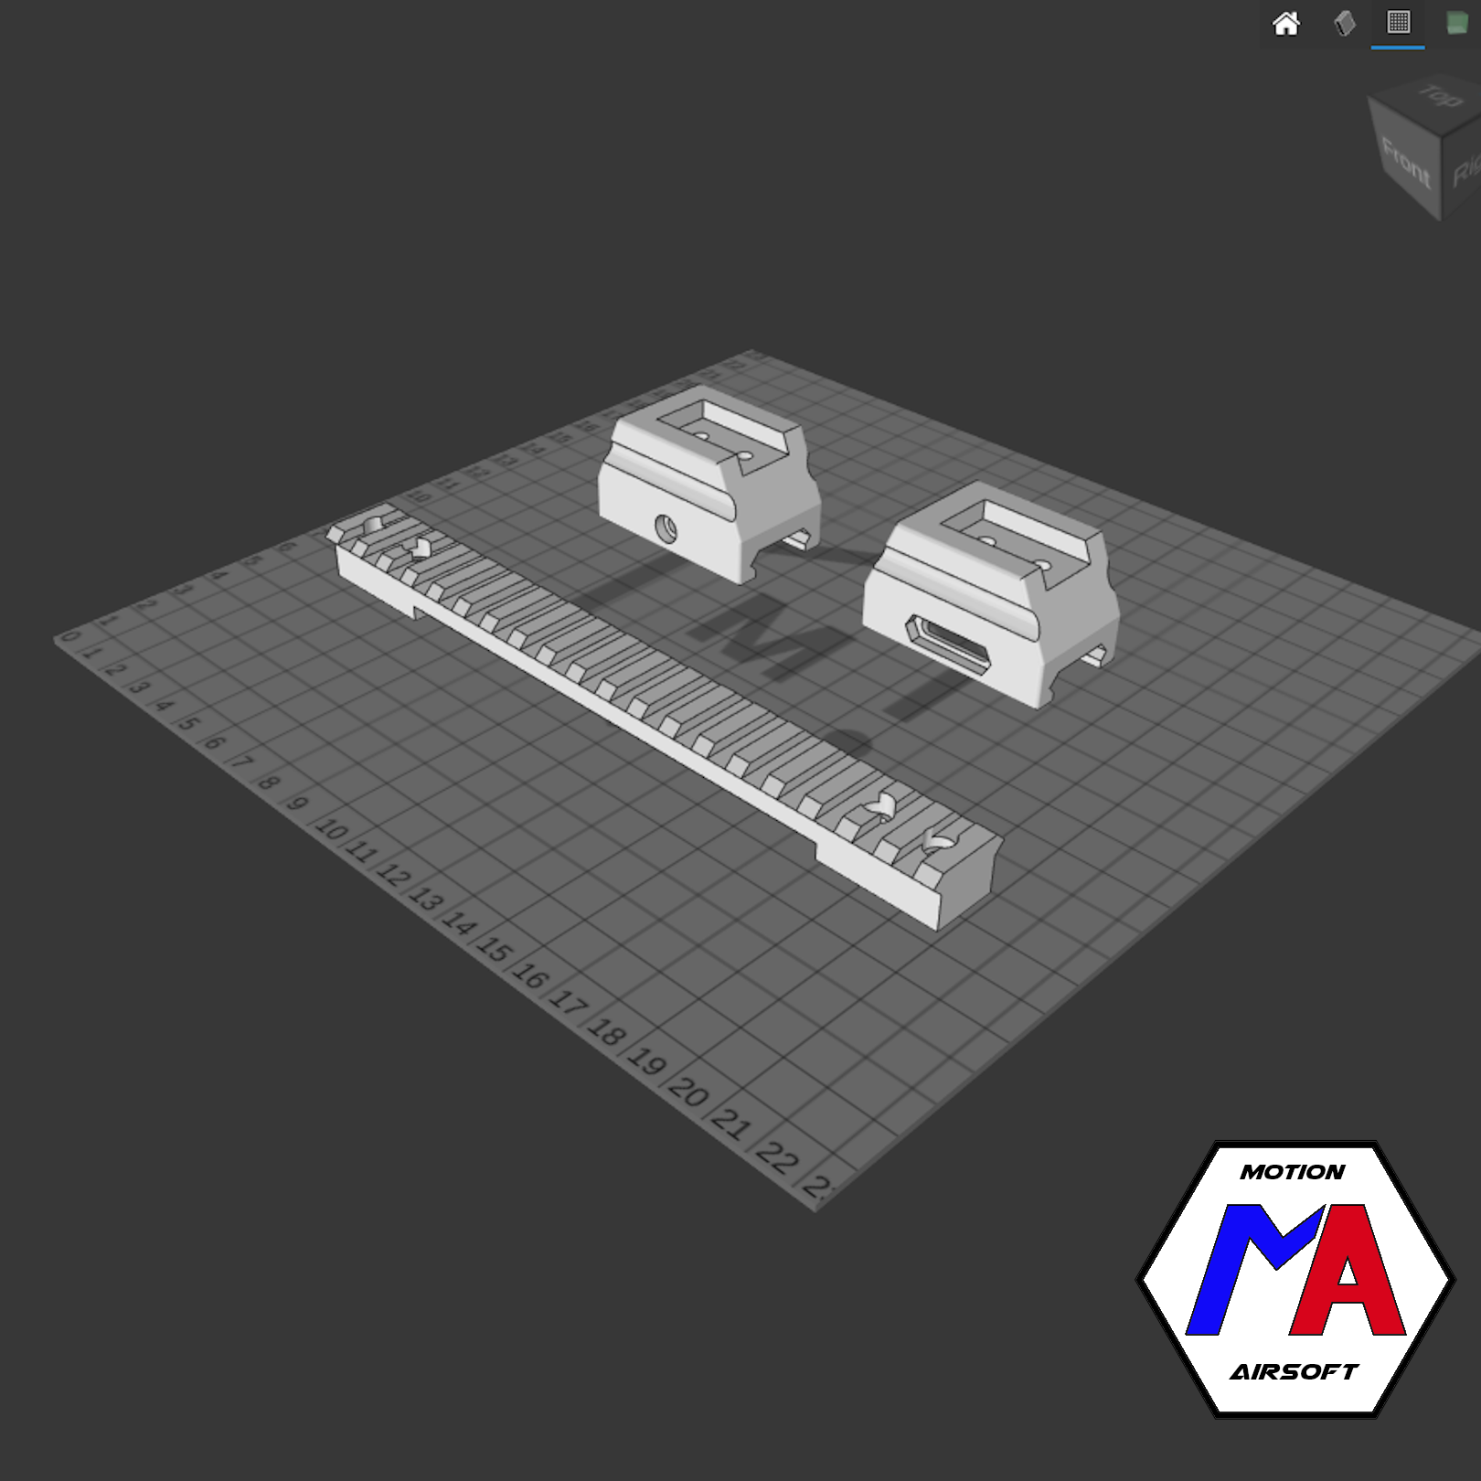1481x1481 pixels.
Task: Click the Home view reset icon
Action: click(1285, 24)
